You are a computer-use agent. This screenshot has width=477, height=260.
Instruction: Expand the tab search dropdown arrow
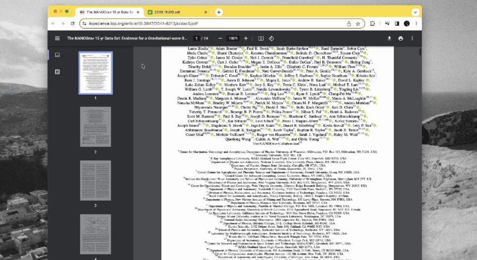click(415, 12)
